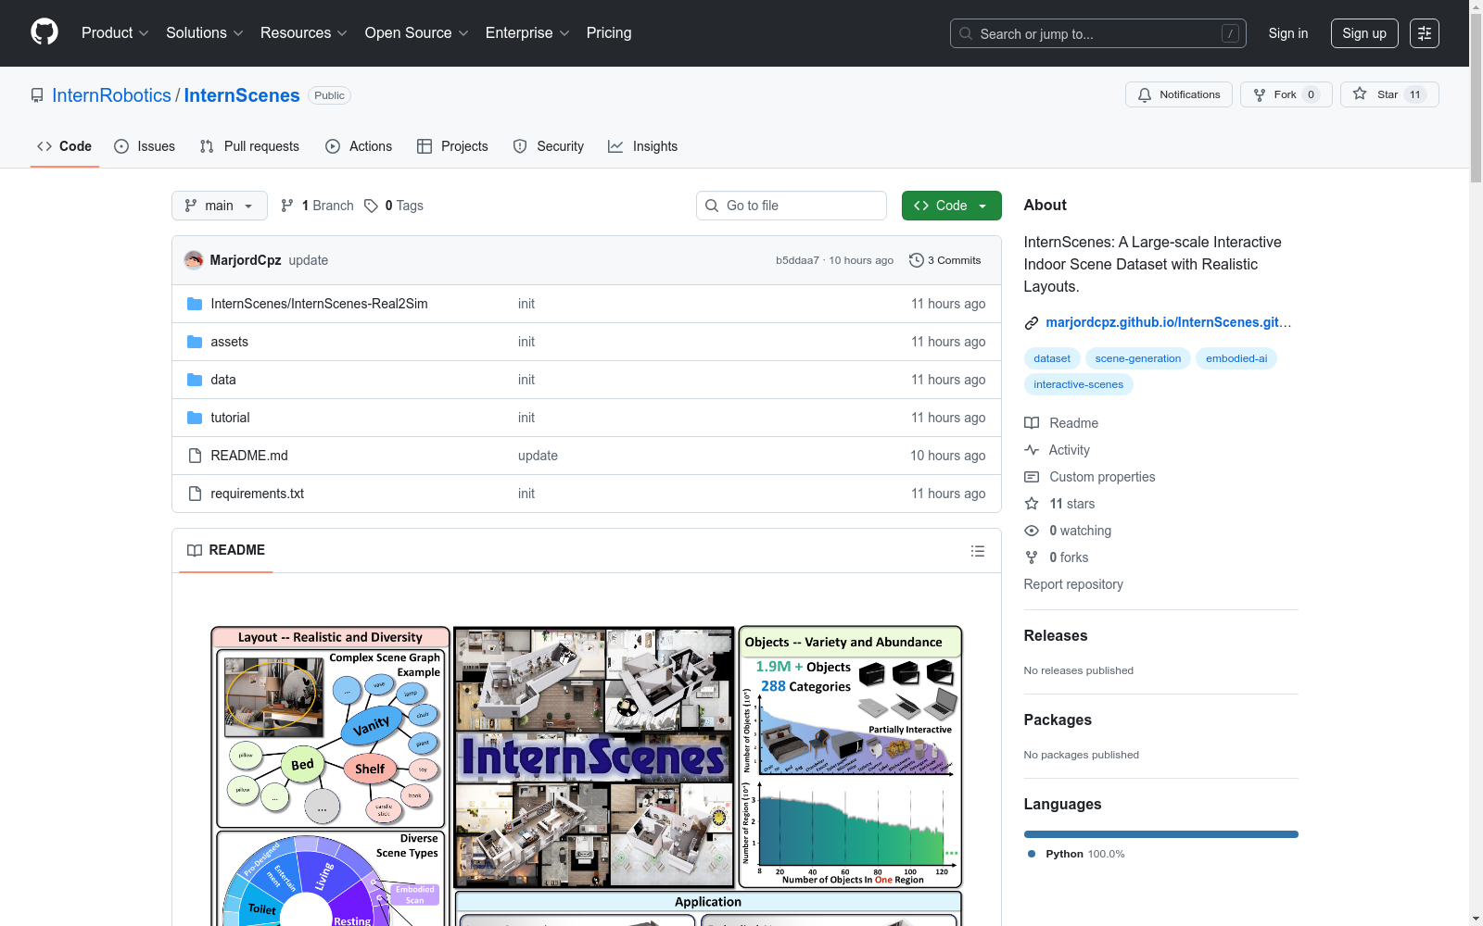Expand the Open Source menu
Viewport: 1483px width, 926px height.
point(417,33)
